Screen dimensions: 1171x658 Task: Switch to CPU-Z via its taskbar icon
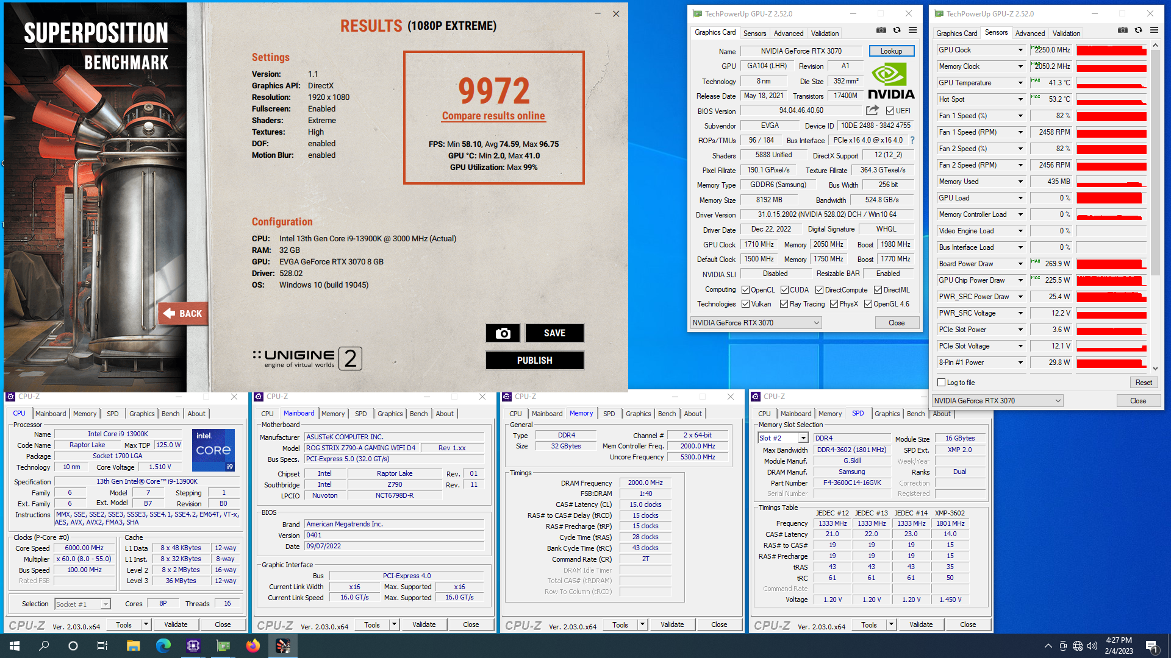click(x=193, y=646)
